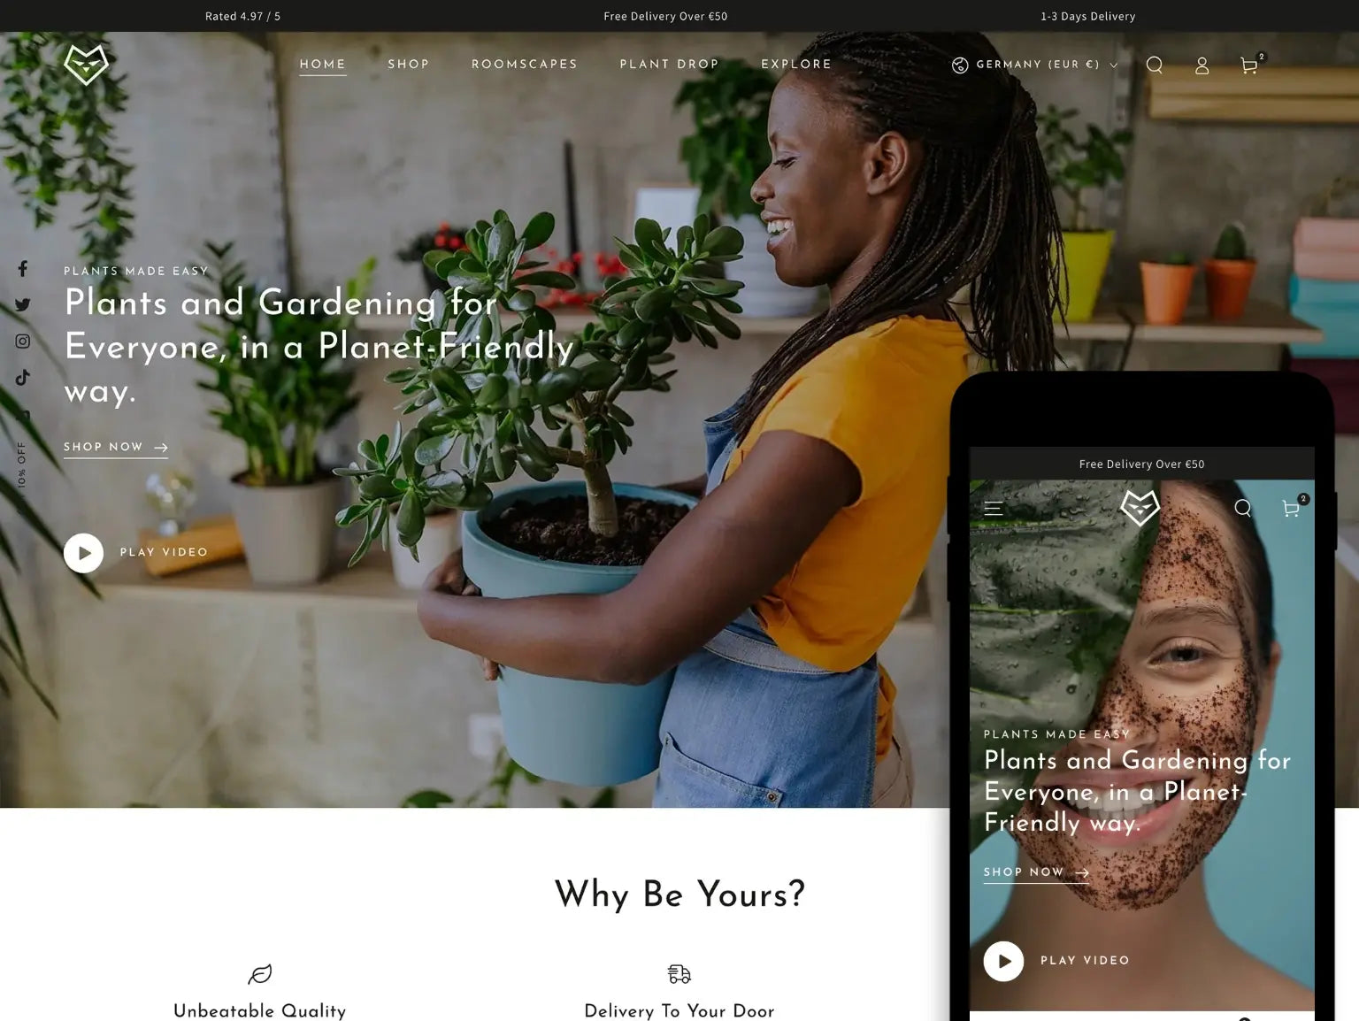1359x1021 pixels.
Task: Open the 10% OFF side tab
Action: (x=22, y=464)
